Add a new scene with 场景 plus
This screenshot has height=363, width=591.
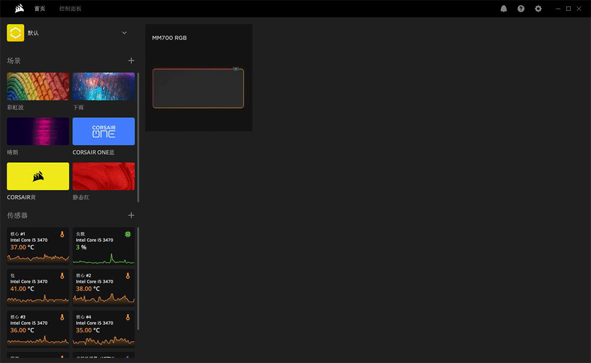pyautogui.click(x=131, y=61)
